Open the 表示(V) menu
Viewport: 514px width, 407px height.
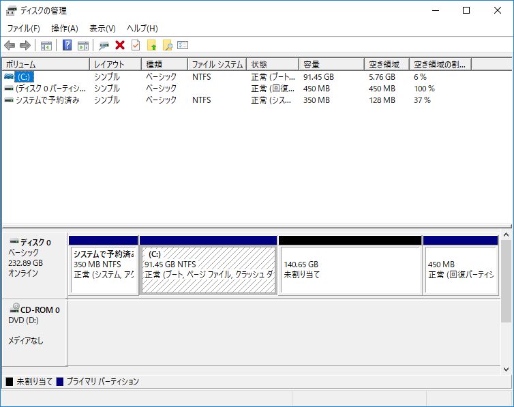[x=103, y=29]
